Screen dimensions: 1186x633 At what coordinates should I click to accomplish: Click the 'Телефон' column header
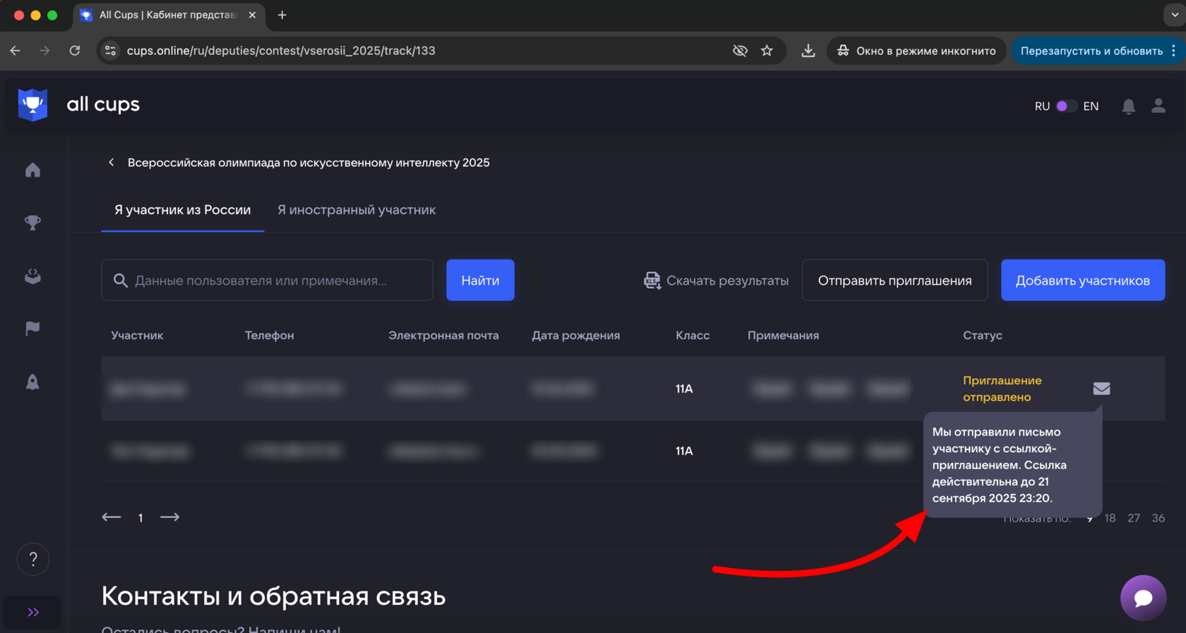coord(269,336)
